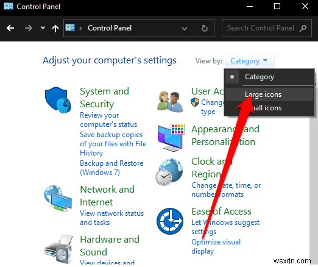Viewport: 318px width, 267px height.
Task: Open the View by Category dropdown
Action: (249, 61)
